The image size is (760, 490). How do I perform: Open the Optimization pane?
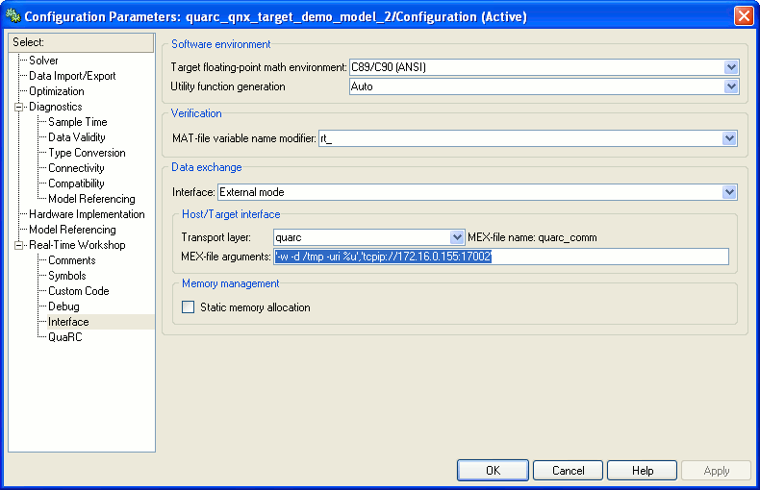(x=56, y=91)
